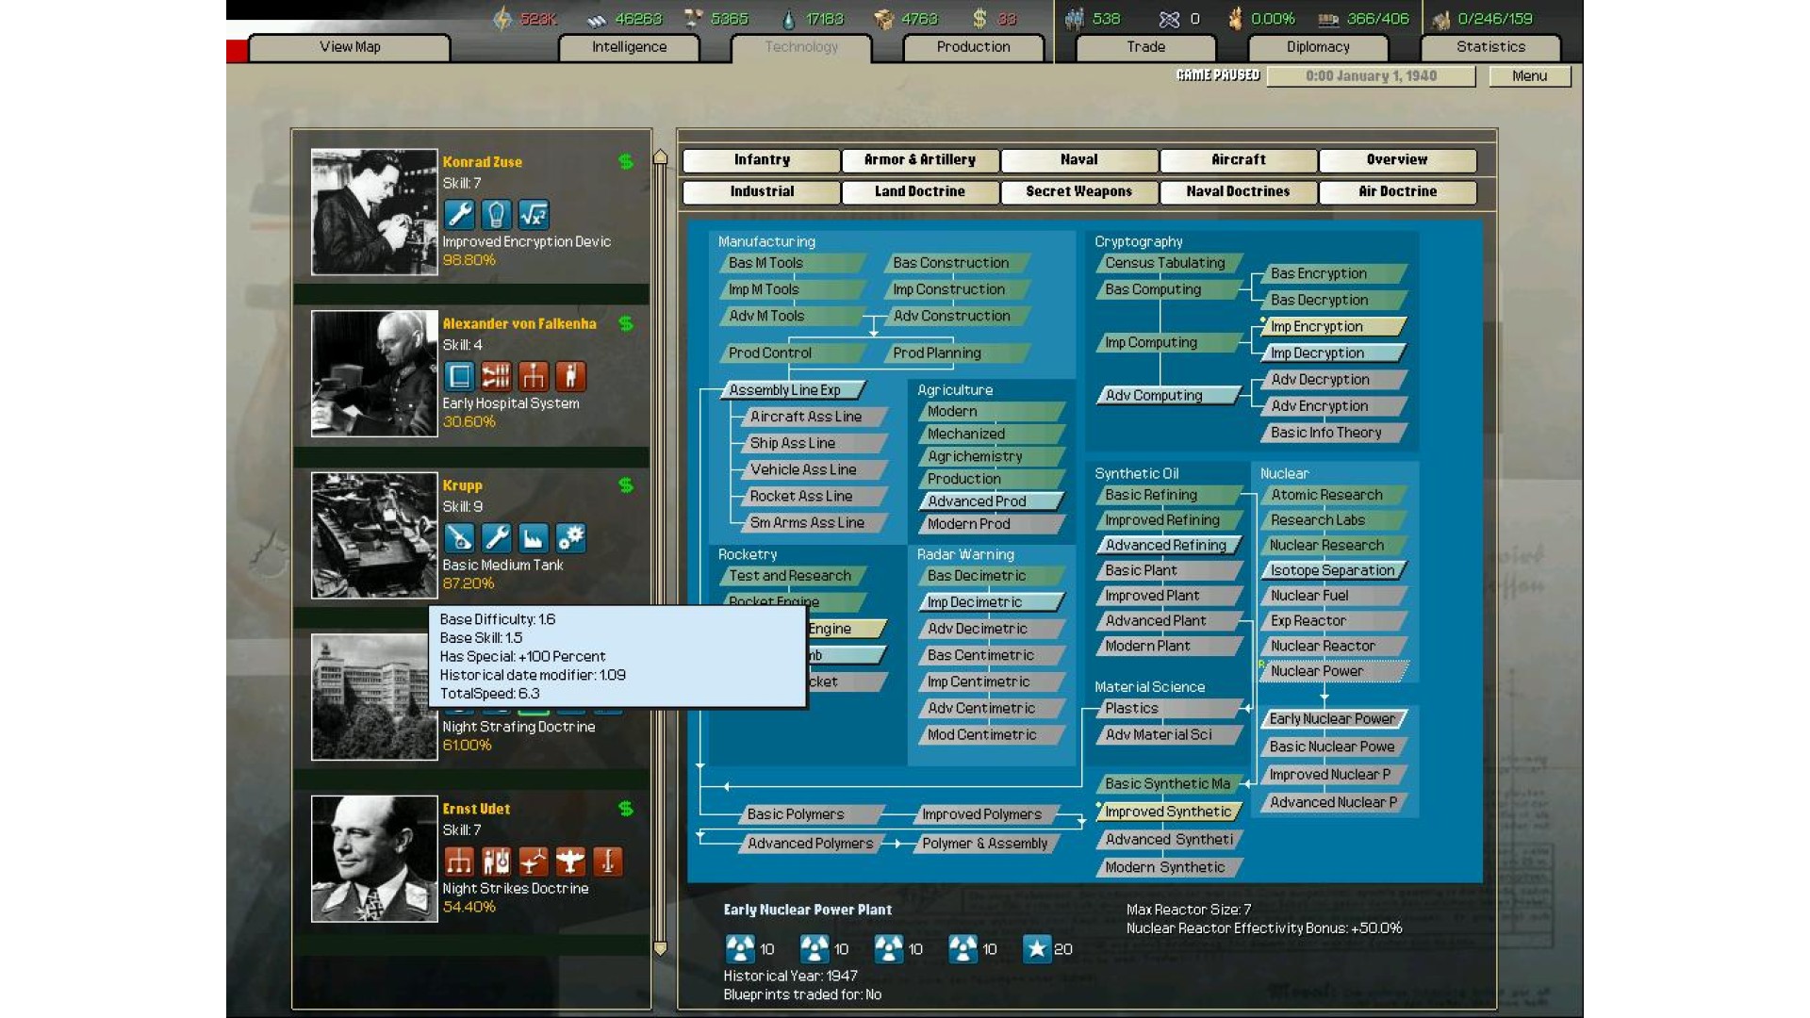Click Ernst Udet's aircraft specialty icon
The width and height of the screenshot is (1810, 1018).
(x=570, y=862)
